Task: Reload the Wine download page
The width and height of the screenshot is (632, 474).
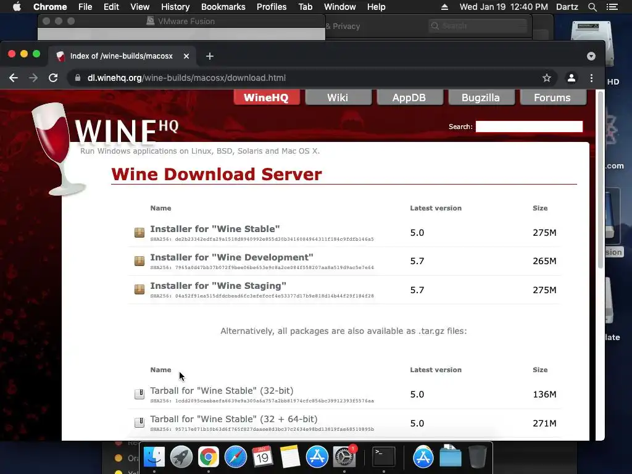Action: pos(53,78)
